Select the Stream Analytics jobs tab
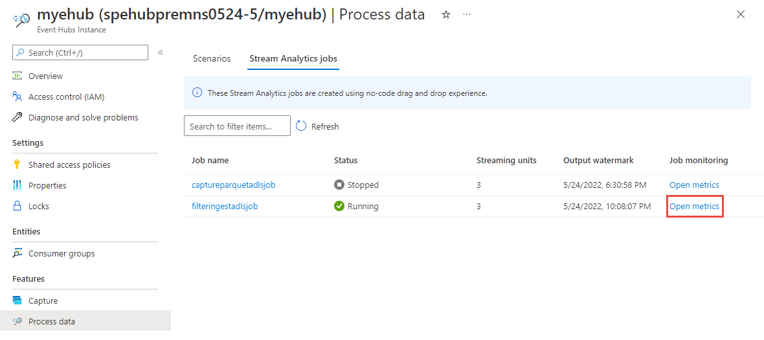This screenshot has height=340, width=764. point(293,58)
